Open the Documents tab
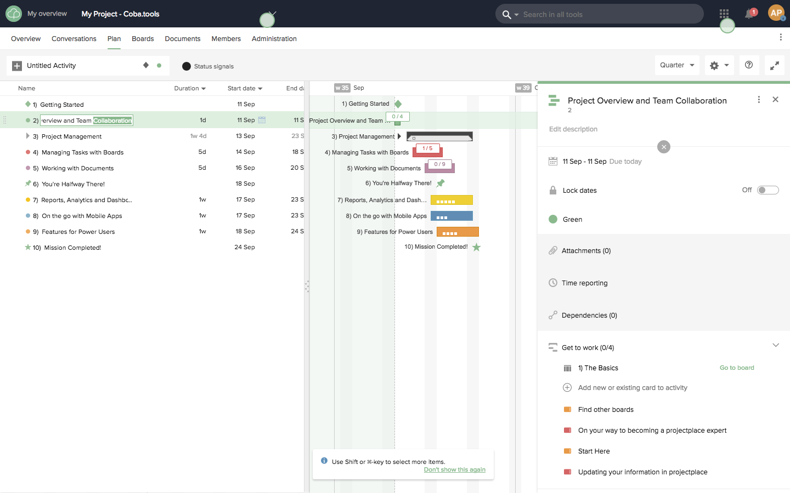The image size is (790, 493). [183, 39]
